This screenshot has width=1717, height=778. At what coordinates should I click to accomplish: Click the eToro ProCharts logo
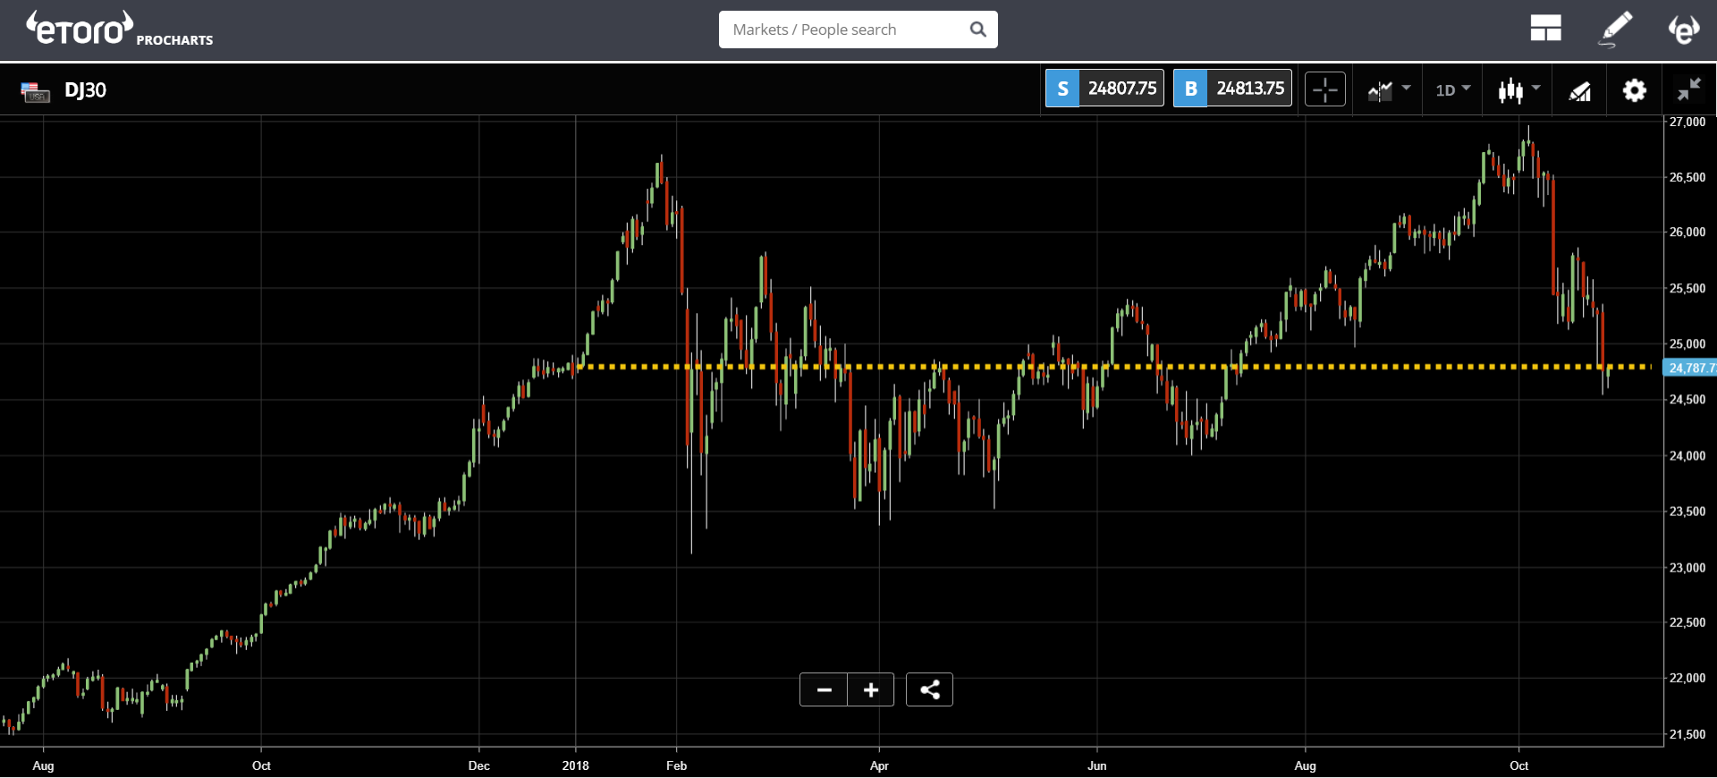(119, 29)
